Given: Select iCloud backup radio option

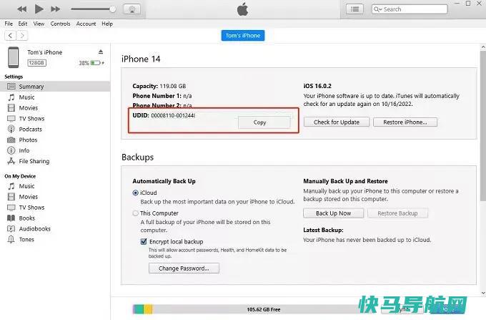Looking at the screenshot, I should (x=136, y=193).
